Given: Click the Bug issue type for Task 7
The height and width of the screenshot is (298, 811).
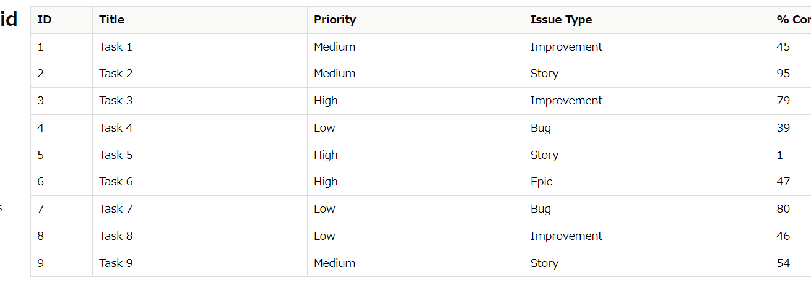Looking at the screenshot, I should coord(540,209).
